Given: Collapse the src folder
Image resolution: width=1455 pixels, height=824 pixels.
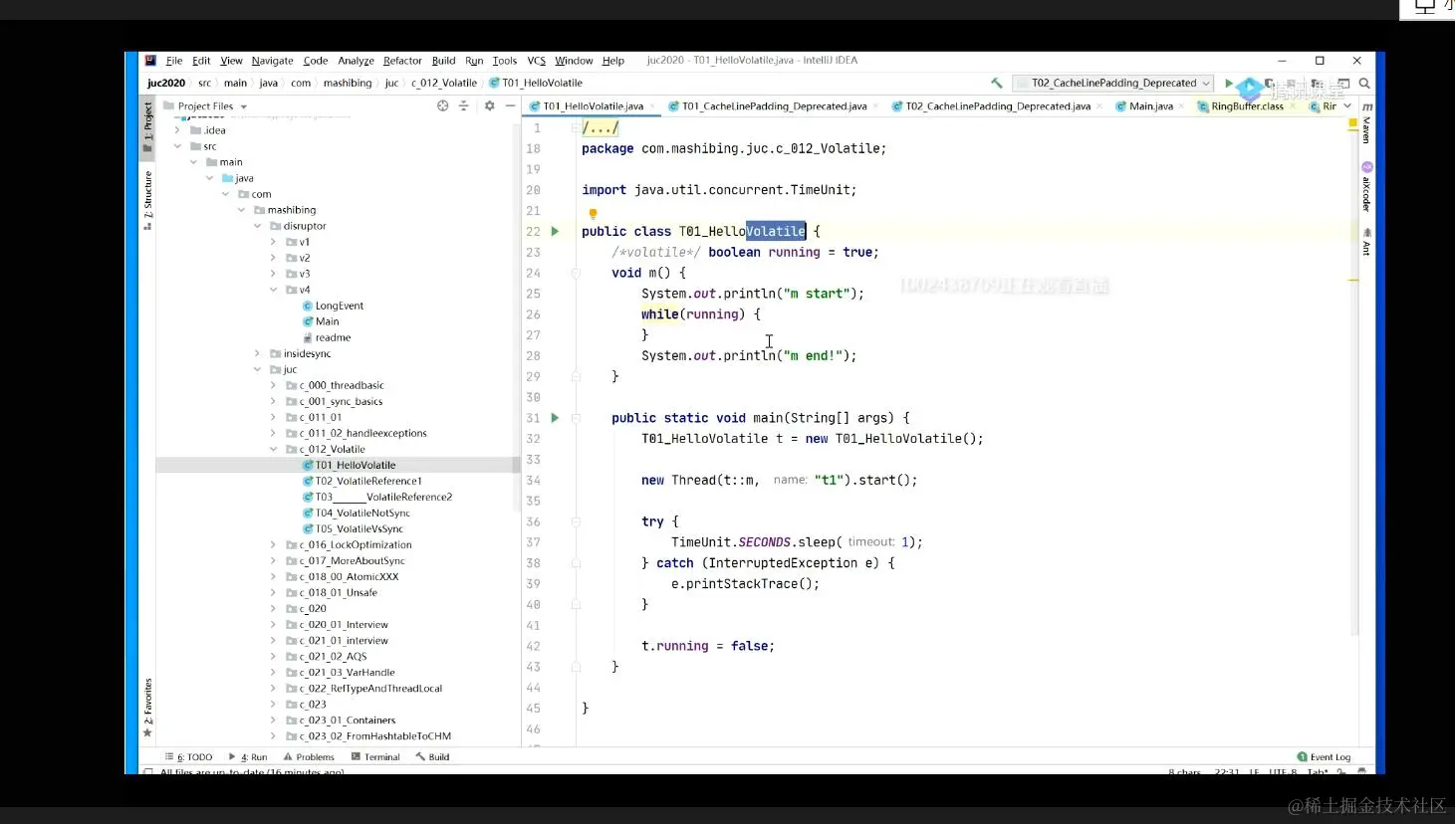Looking at the screenshot, I should pyautogui.click(x=177, y=146).
